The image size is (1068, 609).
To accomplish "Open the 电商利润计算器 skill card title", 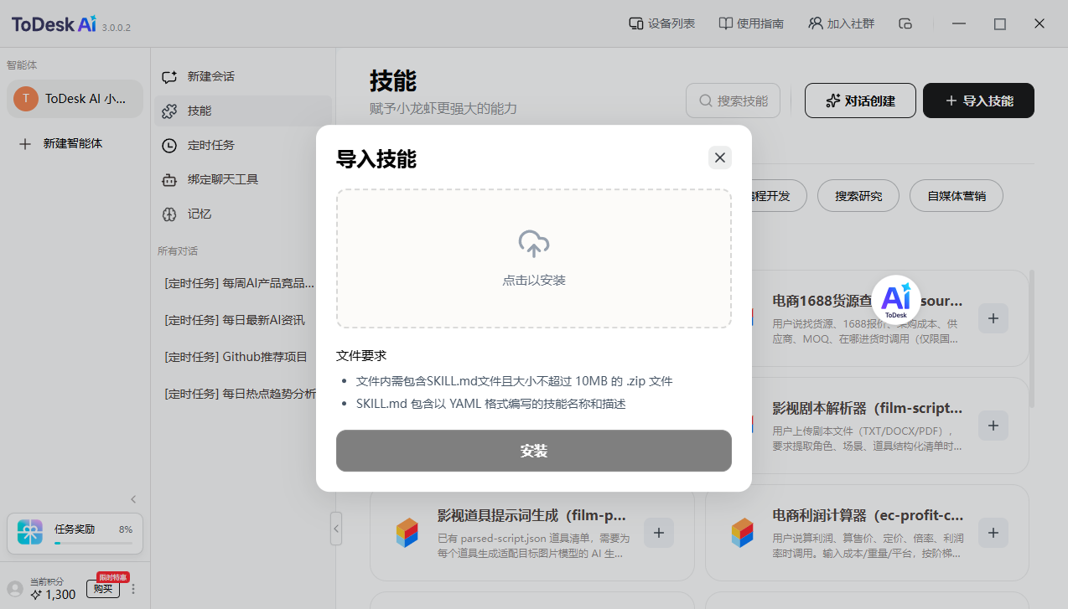I will tap(868, 515).
